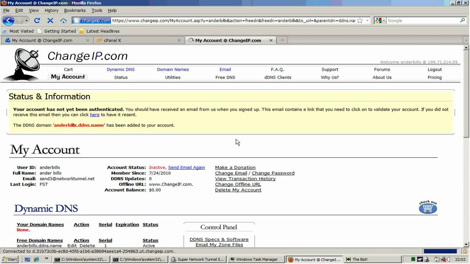The image size is (470, 264).
Task: Go to the Firefox Home page icon
Action: pyautogui.click(x=64, y=21)
